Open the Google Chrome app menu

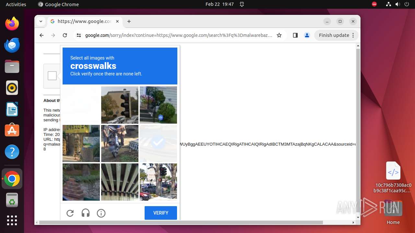click(x=58, y=4)
